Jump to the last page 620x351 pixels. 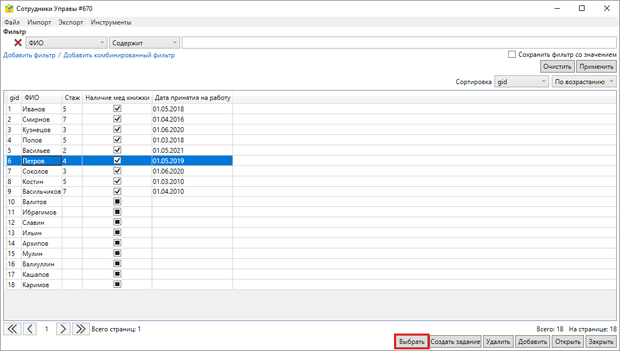(81, 329)
